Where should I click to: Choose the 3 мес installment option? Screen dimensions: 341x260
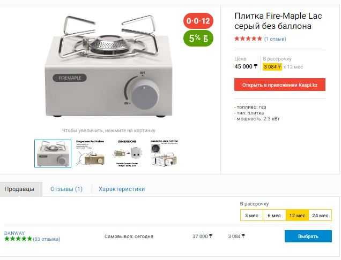[251, 215]
